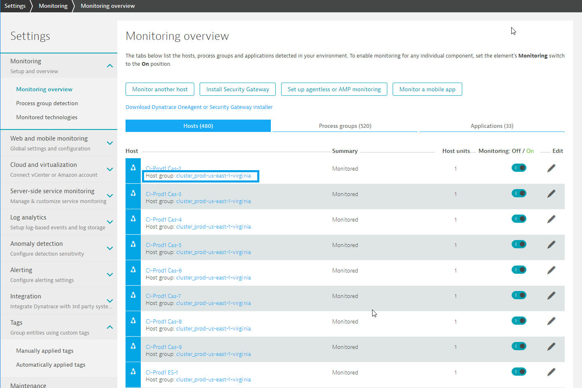The image size is (582, 388).
Task: Toggle monitoring switch for CI-Prod1 Cas-2
Action: pos(519,168)
